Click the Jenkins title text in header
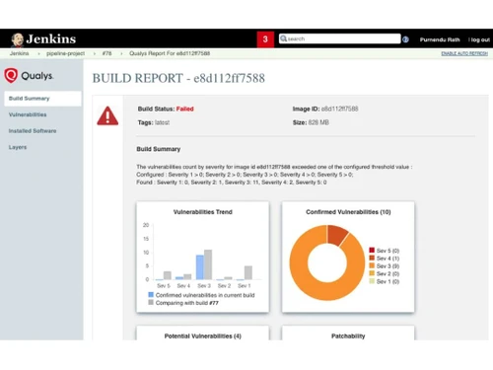This screenshot has height=370, width=493. click(51, 39)
